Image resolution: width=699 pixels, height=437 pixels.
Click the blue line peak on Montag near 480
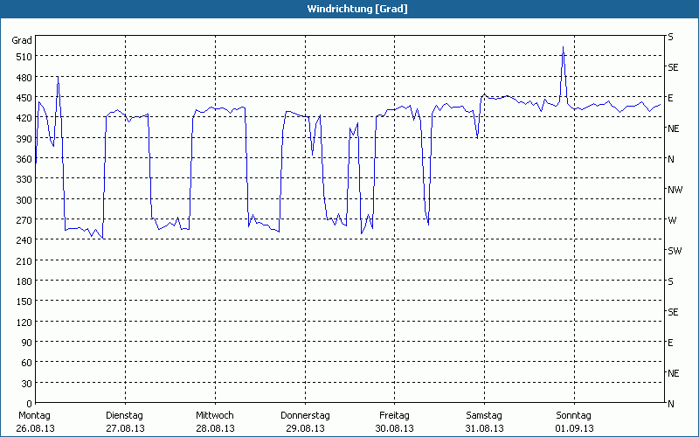(58, 77)
